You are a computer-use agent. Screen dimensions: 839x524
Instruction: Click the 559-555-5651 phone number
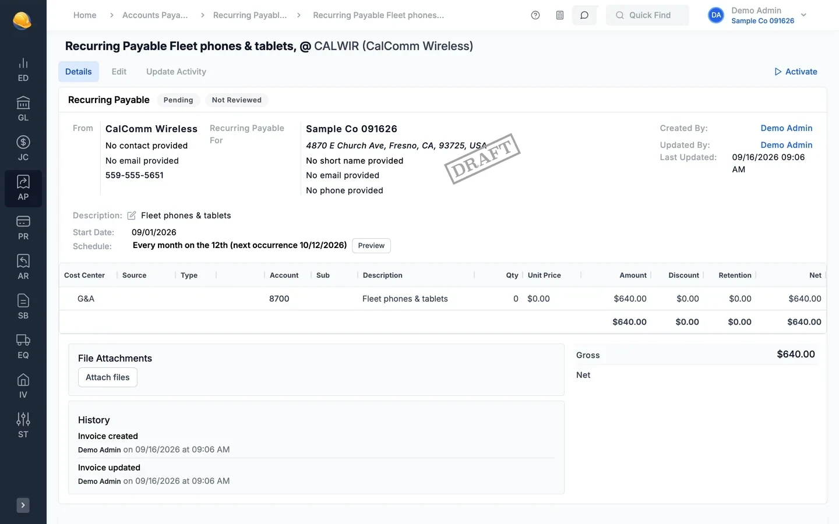(x=135, y=175)
